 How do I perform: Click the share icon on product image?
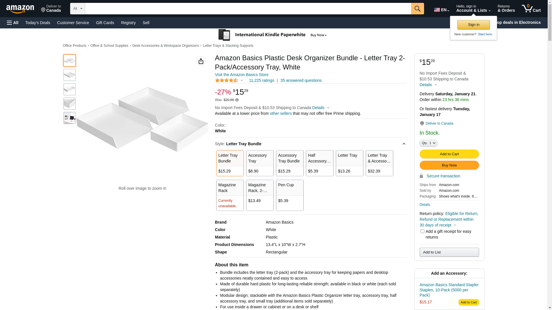201,61
